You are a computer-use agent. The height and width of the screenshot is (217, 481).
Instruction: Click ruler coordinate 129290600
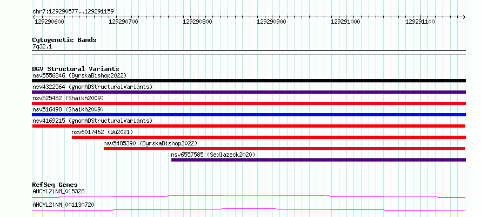[49, 22]
